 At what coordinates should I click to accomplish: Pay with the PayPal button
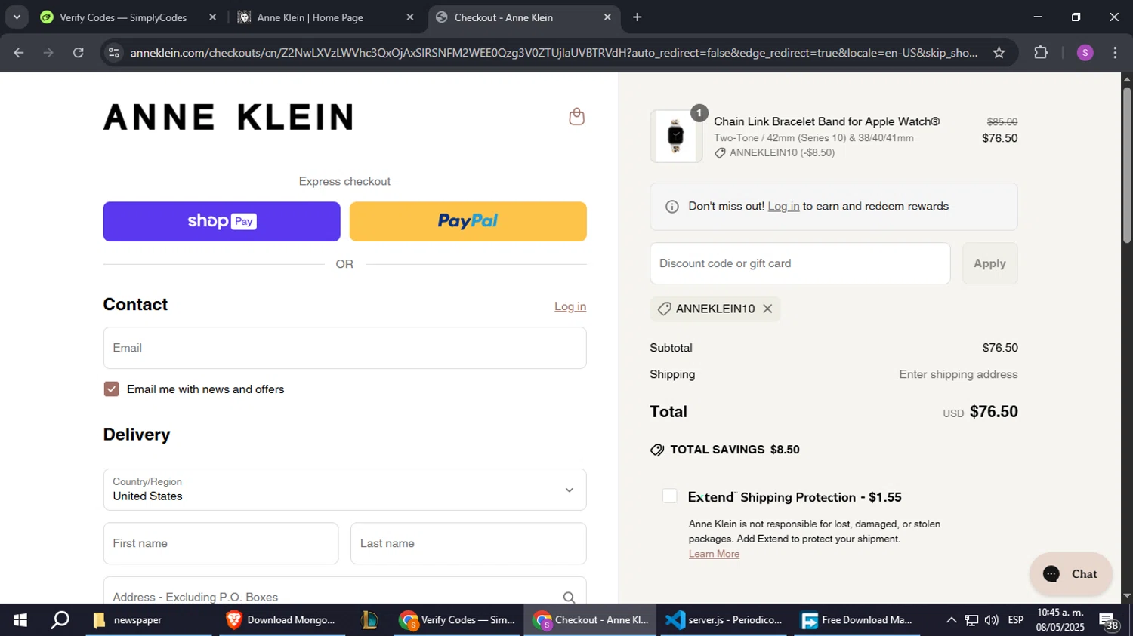point(468,221)
